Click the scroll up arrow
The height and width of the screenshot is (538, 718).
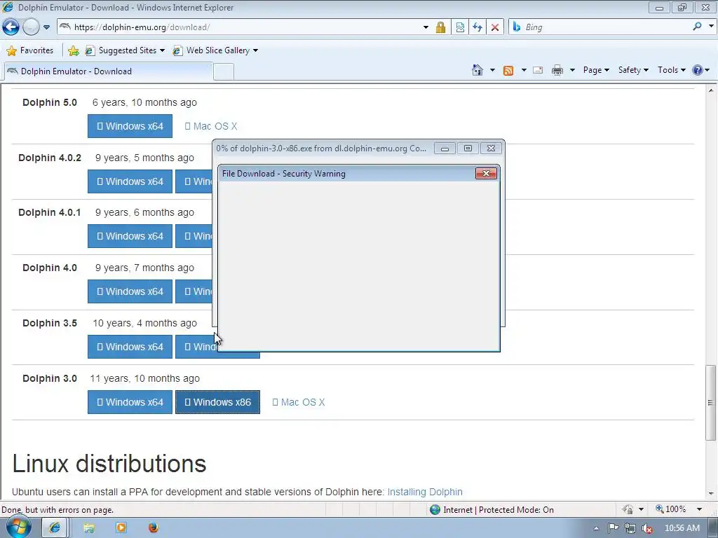pos(711,90)
